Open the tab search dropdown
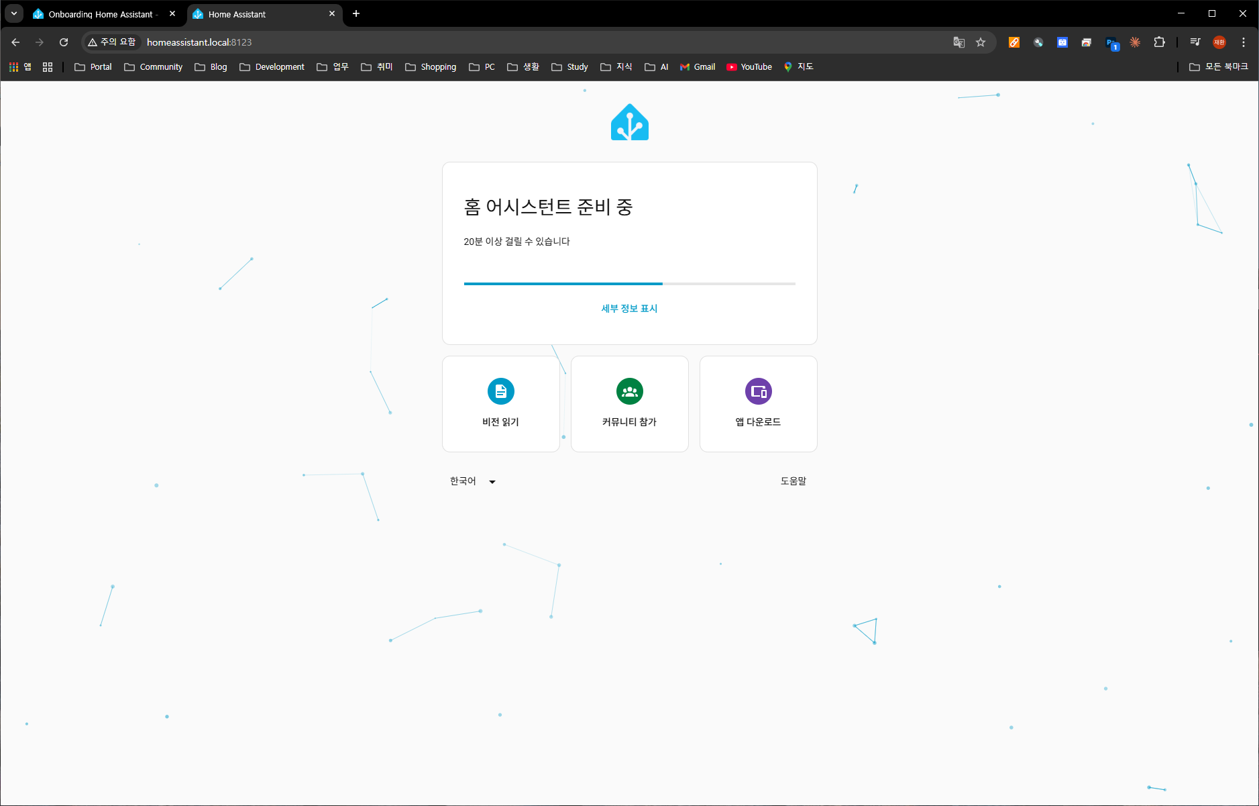 (x=13, y=13)
